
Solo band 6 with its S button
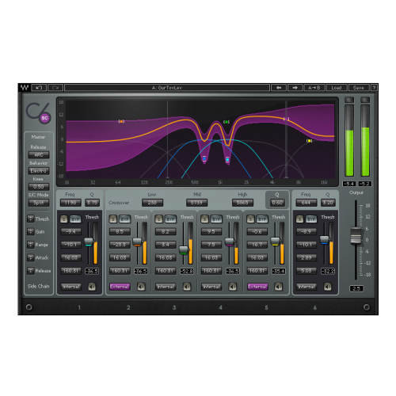[x=299, y=219]
